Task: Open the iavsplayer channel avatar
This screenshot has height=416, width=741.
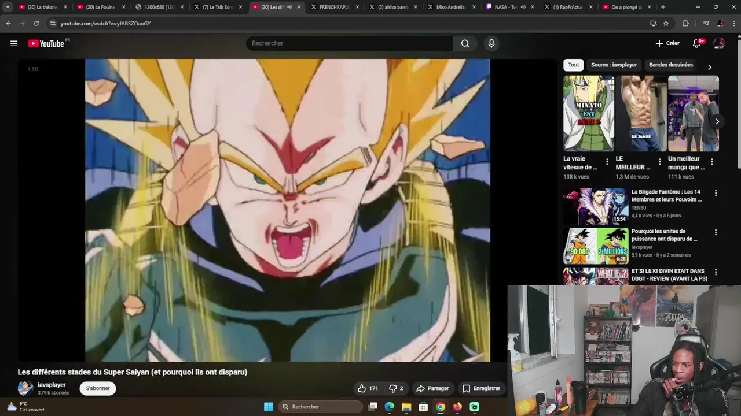Action: pyautogui.click(x=25, y=388)
